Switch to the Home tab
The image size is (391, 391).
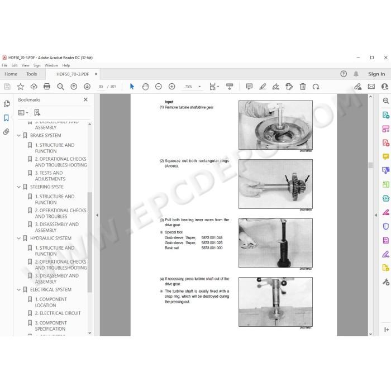[11, 74]
